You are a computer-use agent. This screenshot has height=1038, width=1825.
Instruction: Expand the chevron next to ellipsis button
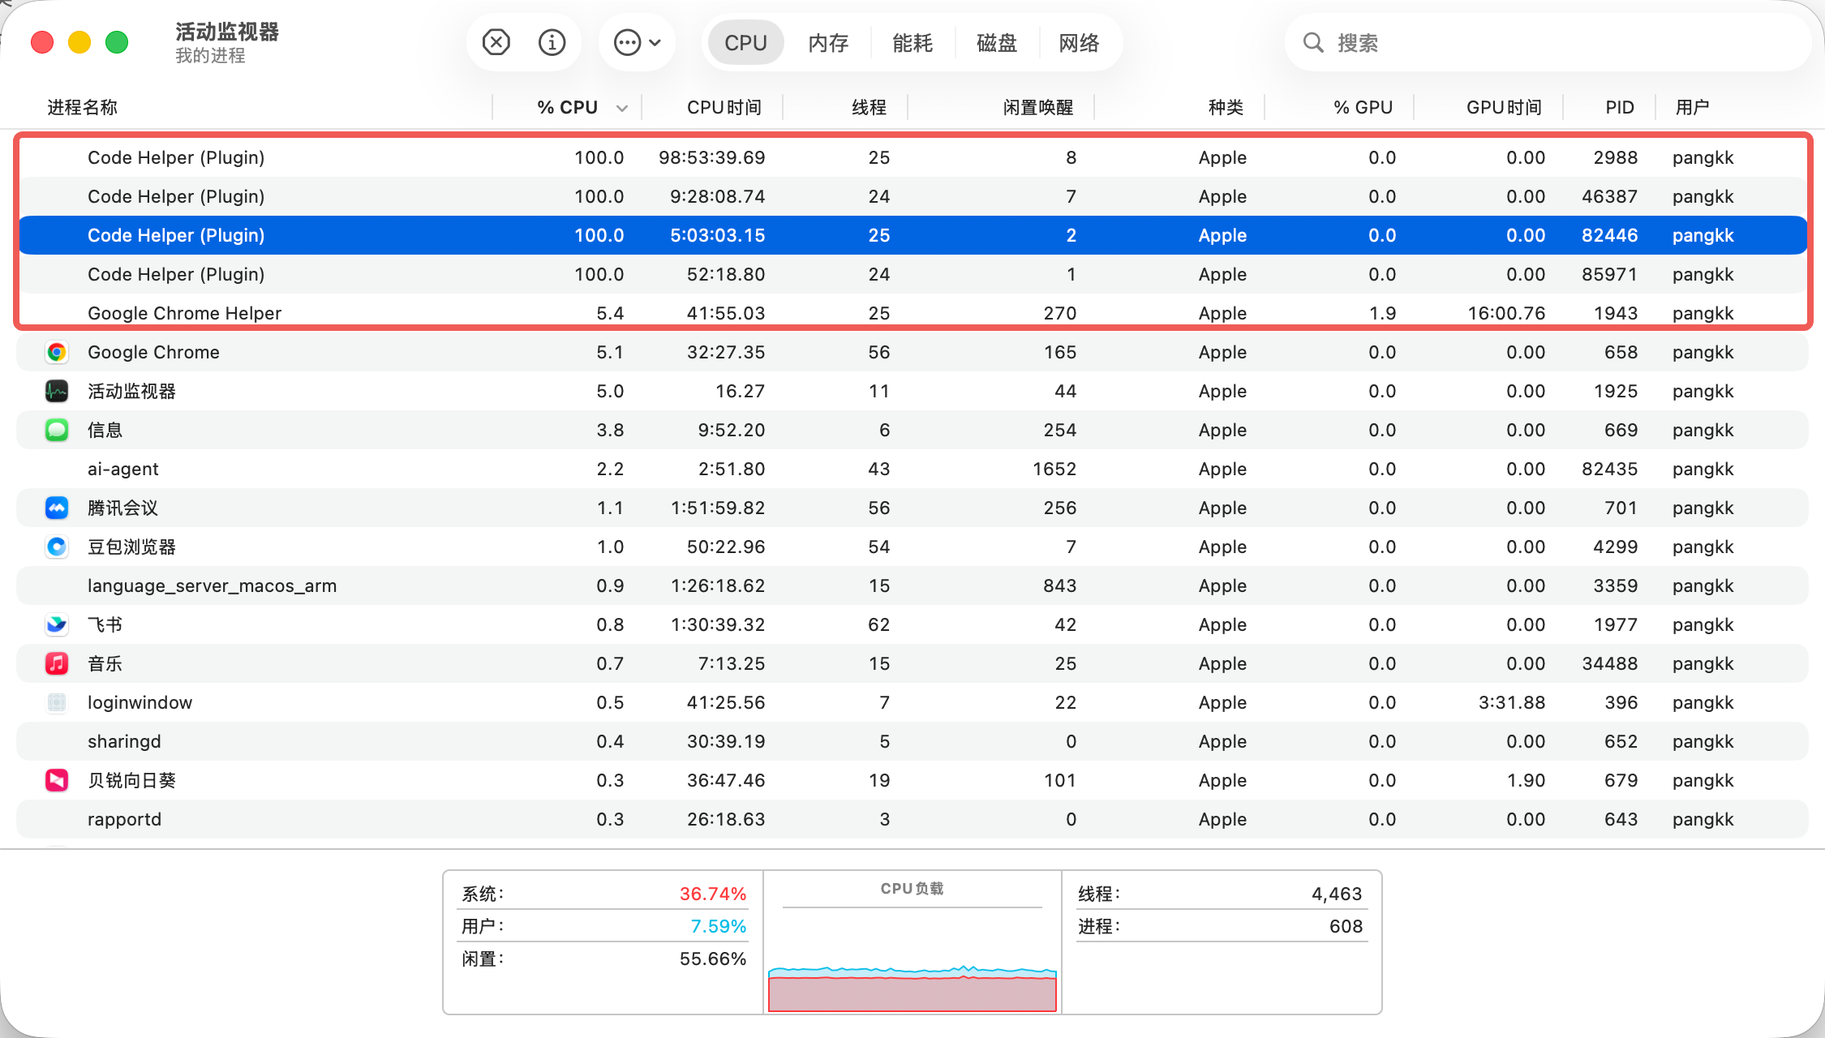point(655,42)
